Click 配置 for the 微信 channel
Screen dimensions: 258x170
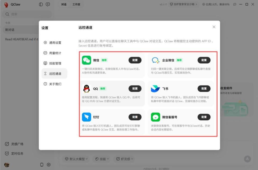coord(135,60)
